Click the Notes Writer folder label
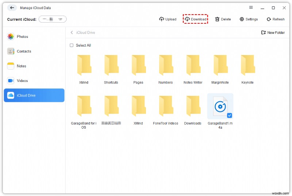 (x=193, y=82)
